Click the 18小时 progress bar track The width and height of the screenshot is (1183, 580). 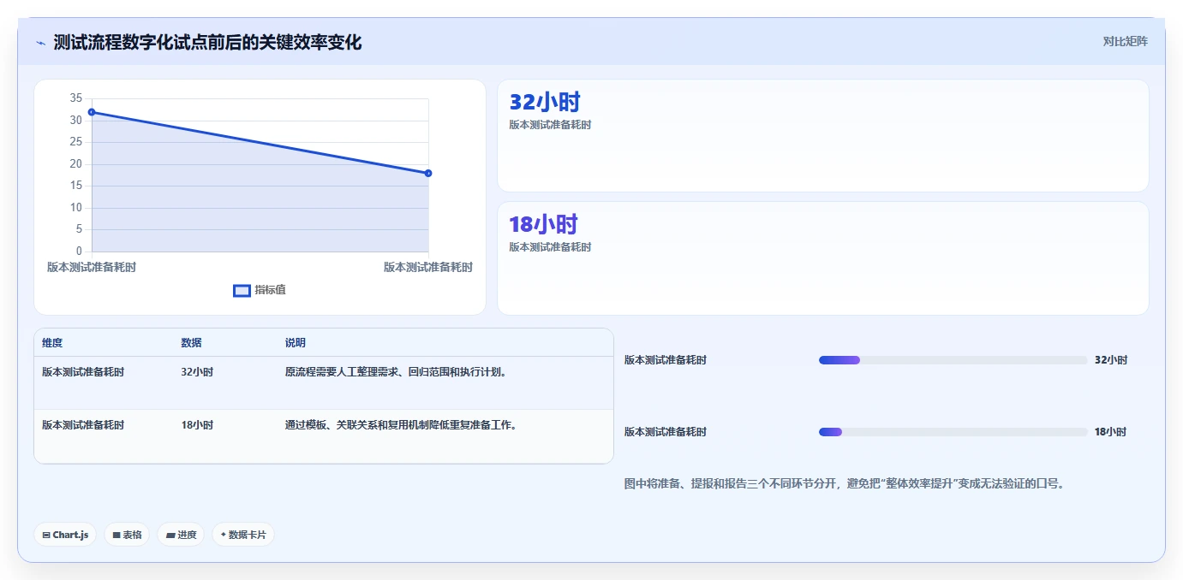click(953, 432)
